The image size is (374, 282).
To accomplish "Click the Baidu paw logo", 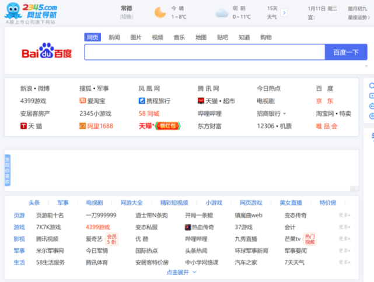I will click(x=47, y=51).
